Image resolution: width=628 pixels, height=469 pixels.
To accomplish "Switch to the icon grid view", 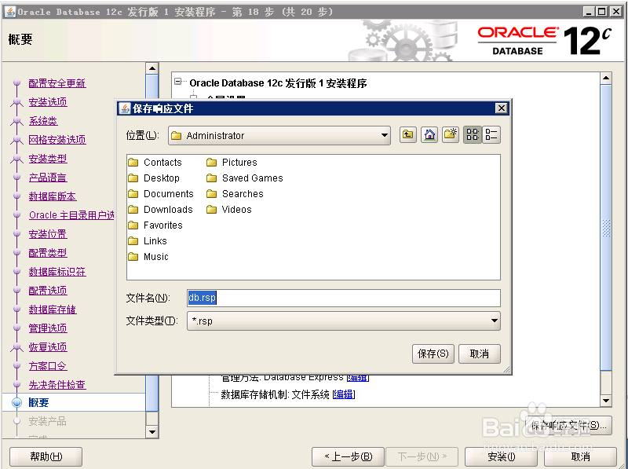I will (x=471, y=134).
